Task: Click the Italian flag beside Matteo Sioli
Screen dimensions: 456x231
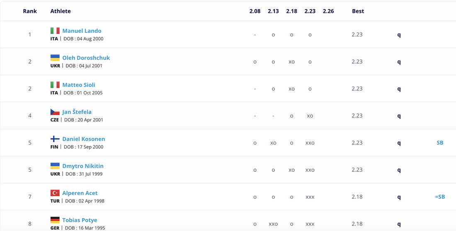Action: tap(55, 85)
